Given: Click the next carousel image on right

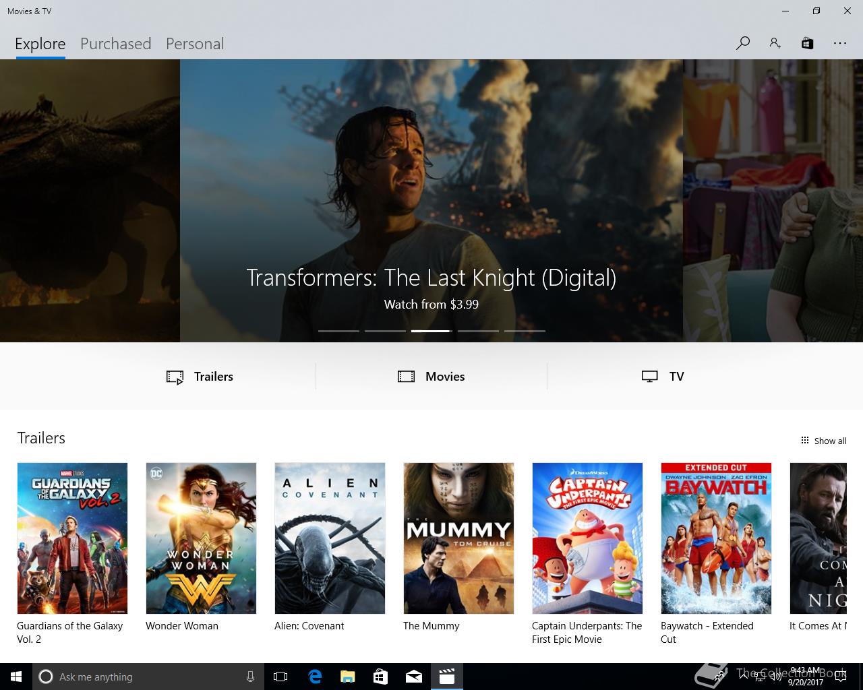Looking at the screenshot, I should pos(773,201).
